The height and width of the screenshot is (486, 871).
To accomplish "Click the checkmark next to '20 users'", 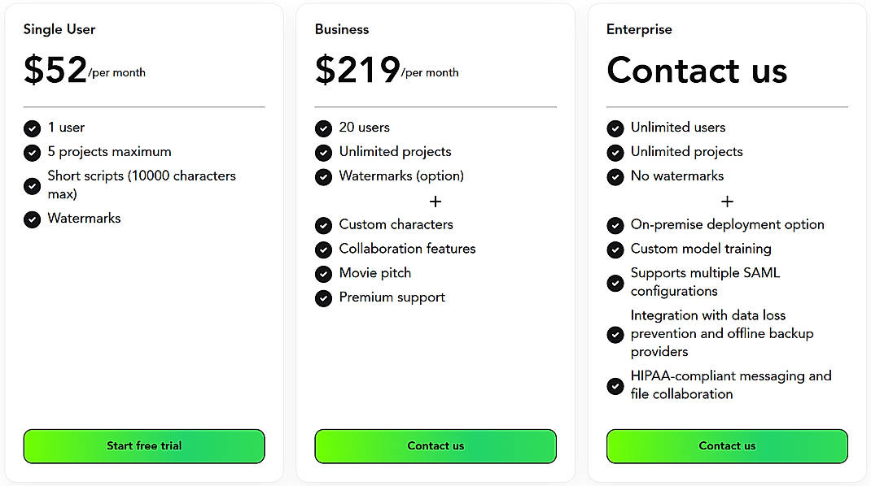I will pyautogui.click(x=323, y=128).
